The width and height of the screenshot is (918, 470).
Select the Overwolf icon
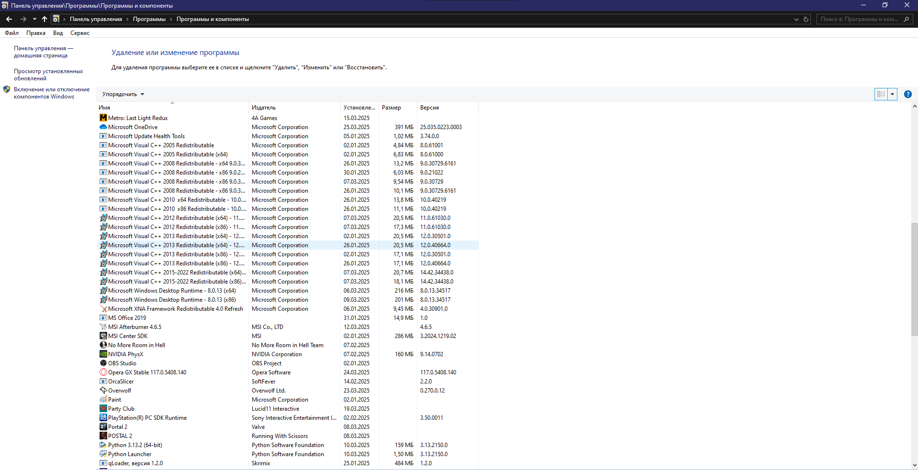click(x=103, y=391)
